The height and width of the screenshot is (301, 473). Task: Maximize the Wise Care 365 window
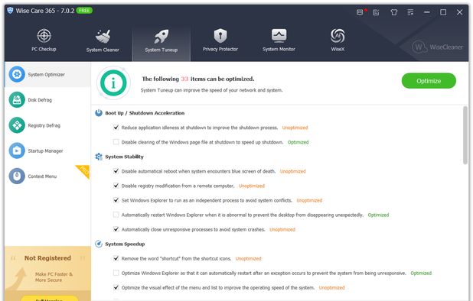click(443, 12)
